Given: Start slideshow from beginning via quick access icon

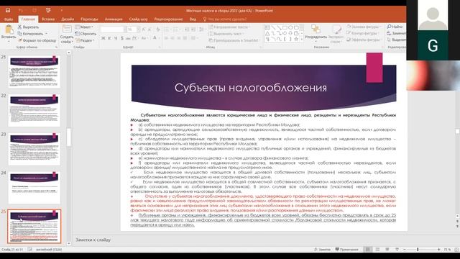Looking at the screenshot, I should click(48, 11).
